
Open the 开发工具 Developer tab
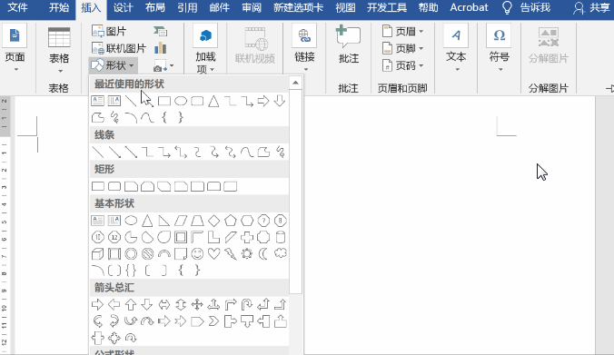click(x=387, y=7)
